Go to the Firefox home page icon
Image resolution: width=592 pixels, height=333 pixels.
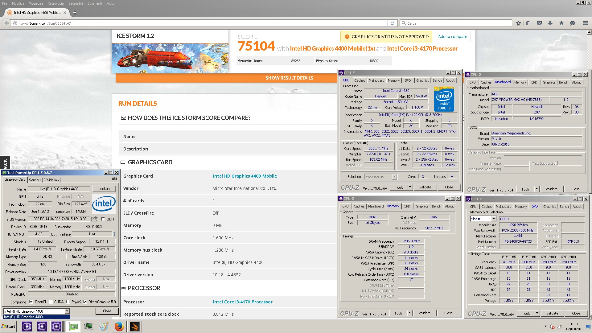pos(561,23)
